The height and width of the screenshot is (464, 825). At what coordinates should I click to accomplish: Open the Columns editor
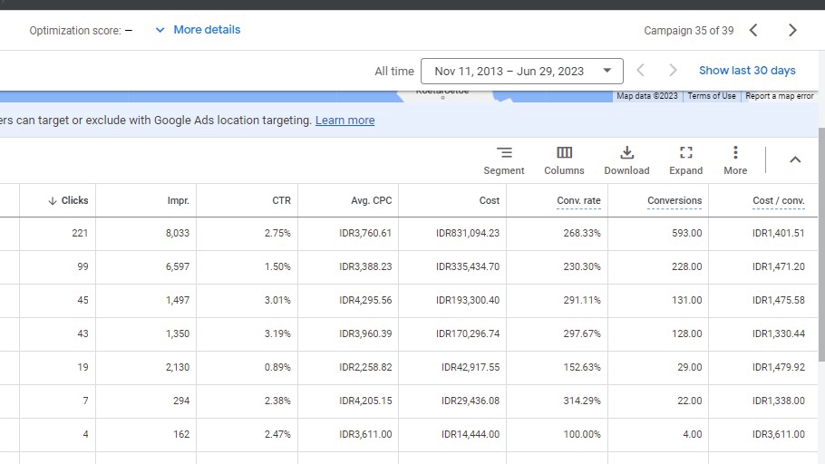click(564, 160)
